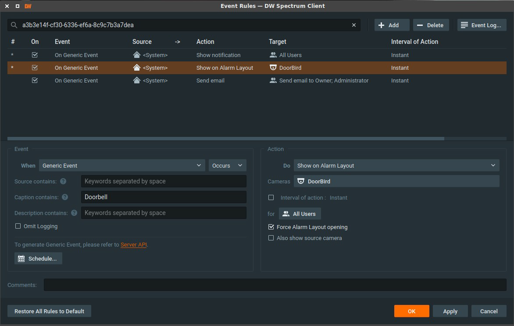Open the Do Show on Alarm Layout dropdown

[x=396, y=165]
